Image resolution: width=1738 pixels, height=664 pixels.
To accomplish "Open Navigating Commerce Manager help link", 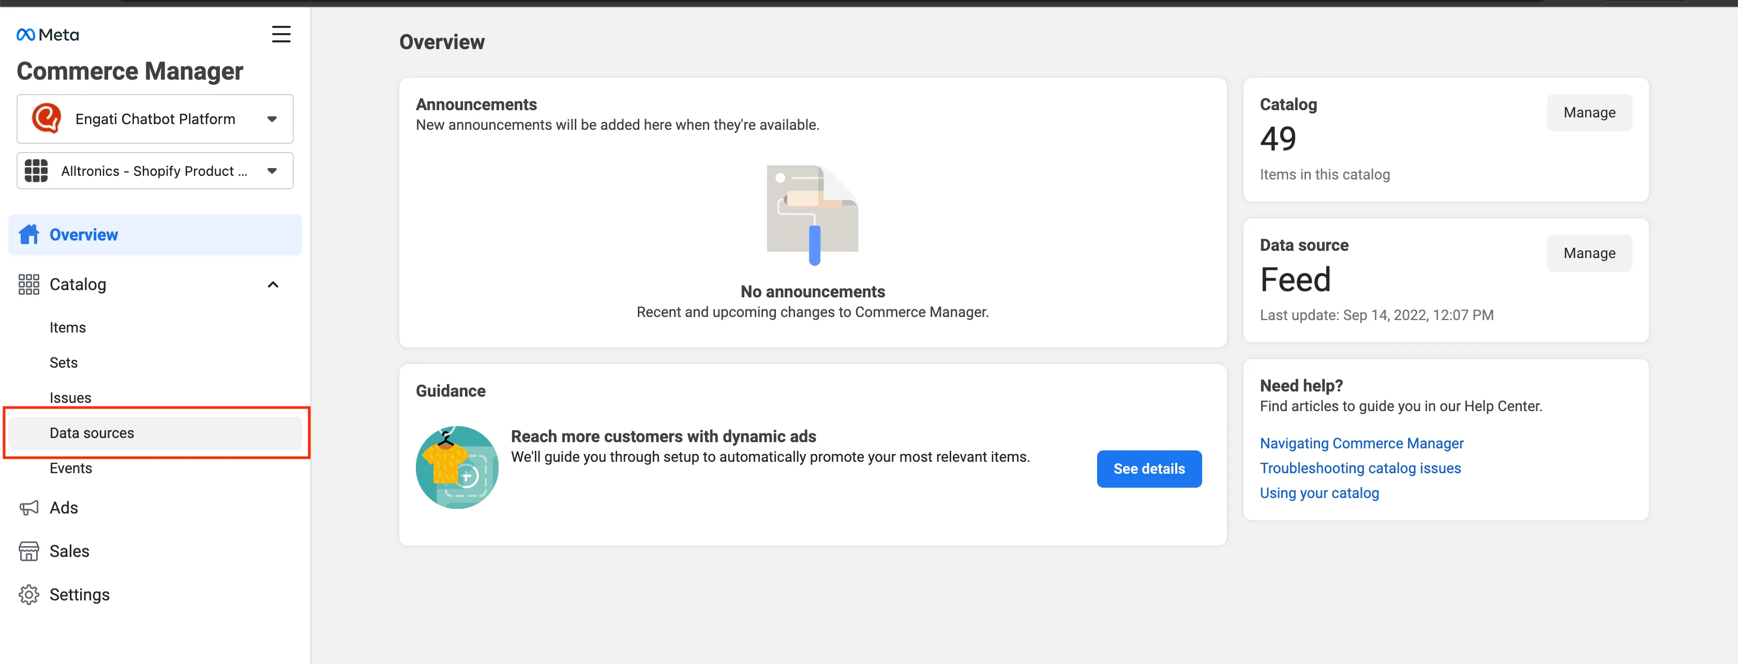I will (1361, 443).
